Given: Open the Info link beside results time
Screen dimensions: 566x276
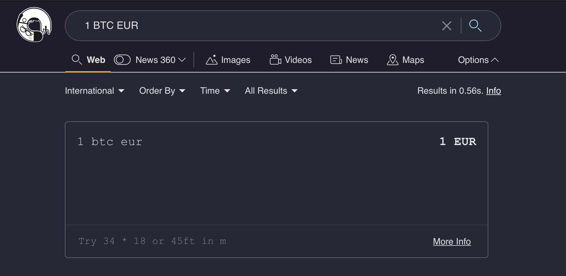Looking at the screenshot, I should click(493, 91).
